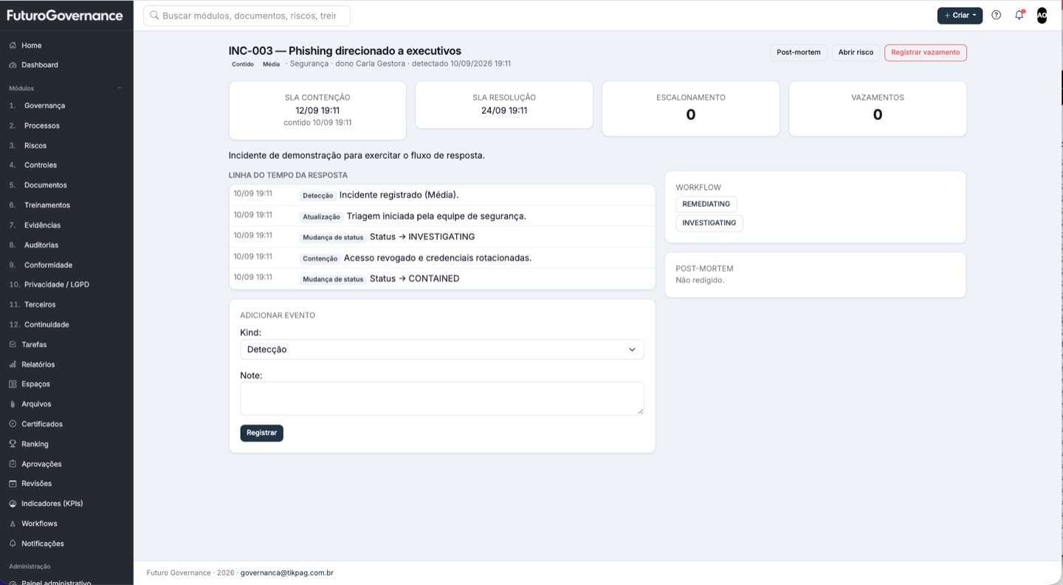Collapse the Módulos section chevron
The width and height of the screenshot is (1063, 585).
[120, 88]
